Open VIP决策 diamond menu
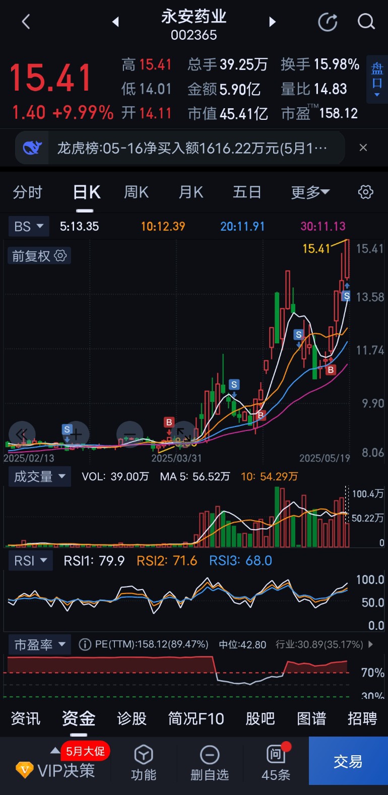 55,770
